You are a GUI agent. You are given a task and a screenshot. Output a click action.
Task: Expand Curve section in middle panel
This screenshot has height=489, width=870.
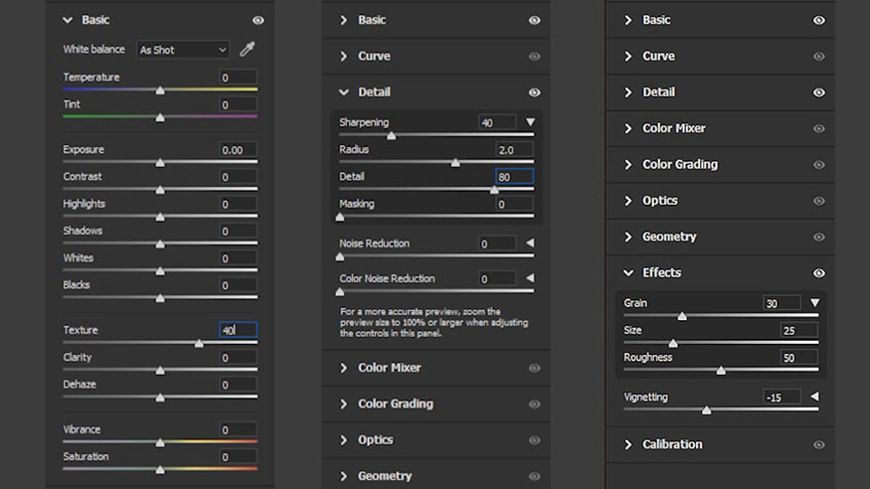coord(343,56)
